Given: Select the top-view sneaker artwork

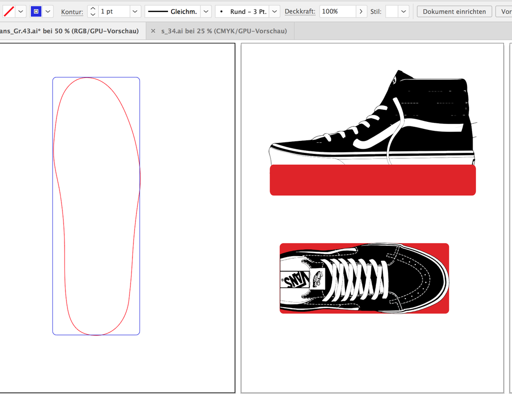Looking at the screenshot, I should click(364, 278).
